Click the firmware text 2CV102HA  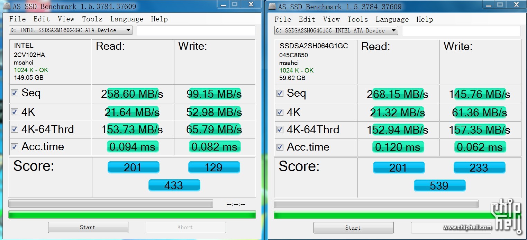point(29,55)
